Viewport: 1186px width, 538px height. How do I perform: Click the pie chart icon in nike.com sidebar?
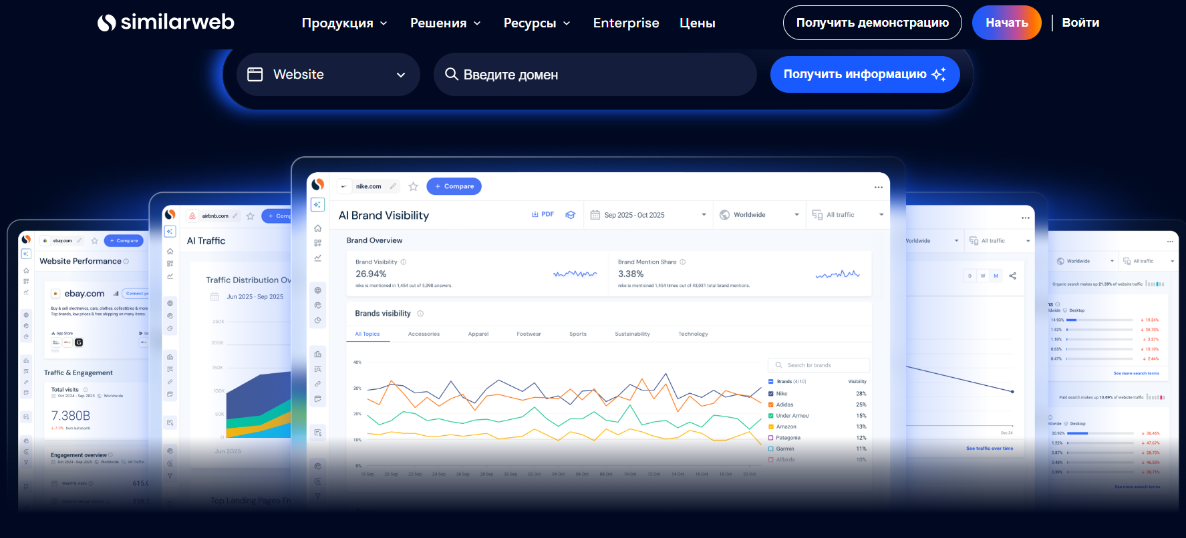318,320
